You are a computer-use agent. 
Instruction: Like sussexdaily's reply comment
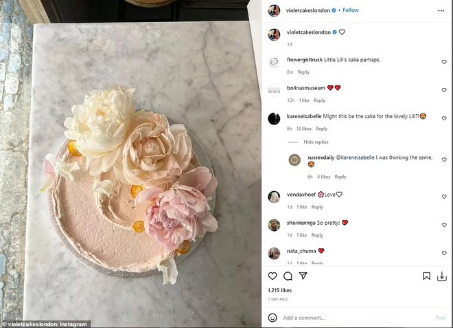pyautogui.click(x=444, y=160)
